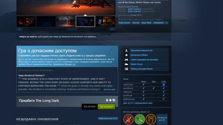The width and height of the screenshot is (223, 125).
Task: Open Steam Cloud category link
Action: [136, 64]
